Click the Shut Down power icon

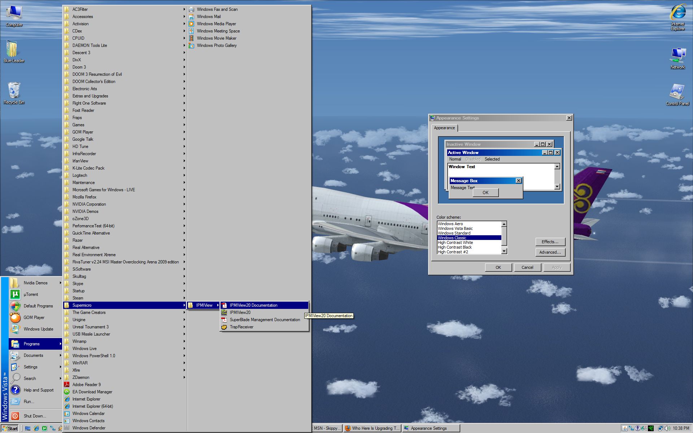(x=15, y=416)
